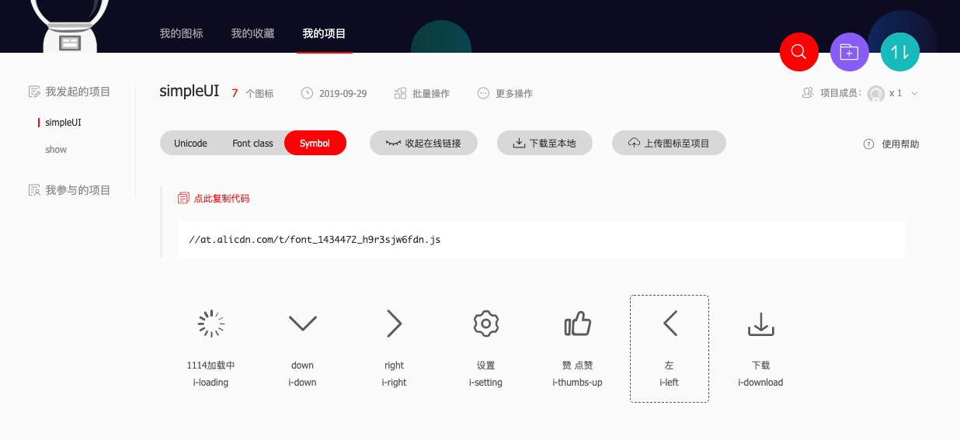Switch to Font class mode

click(252, 144)
